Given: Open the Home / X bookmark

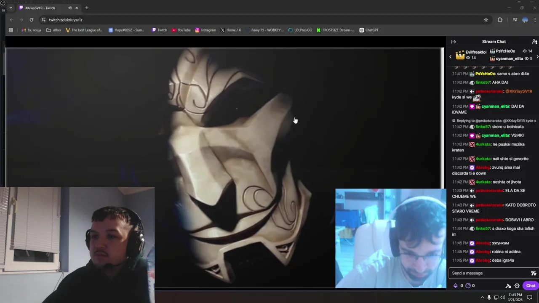Looking at the screenshot, I should click(x=231, y=30).
